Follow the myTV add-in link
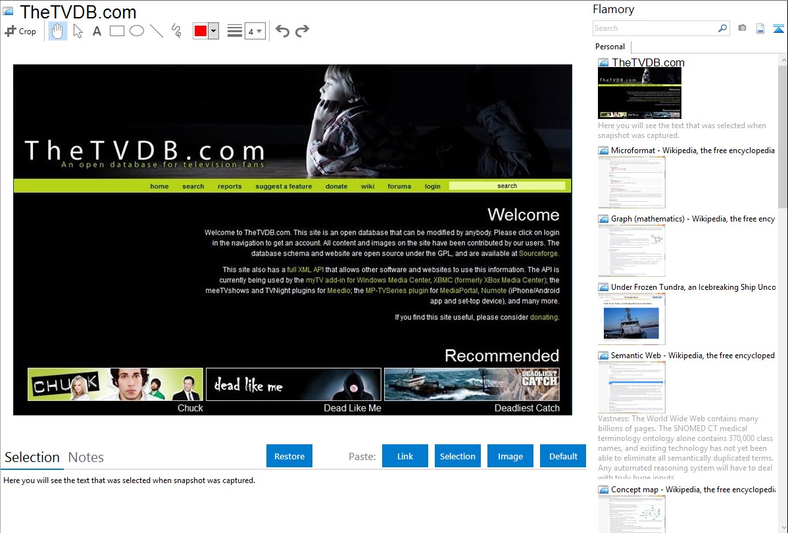Screen dimensions: 788x533 [x=368, y=281]
